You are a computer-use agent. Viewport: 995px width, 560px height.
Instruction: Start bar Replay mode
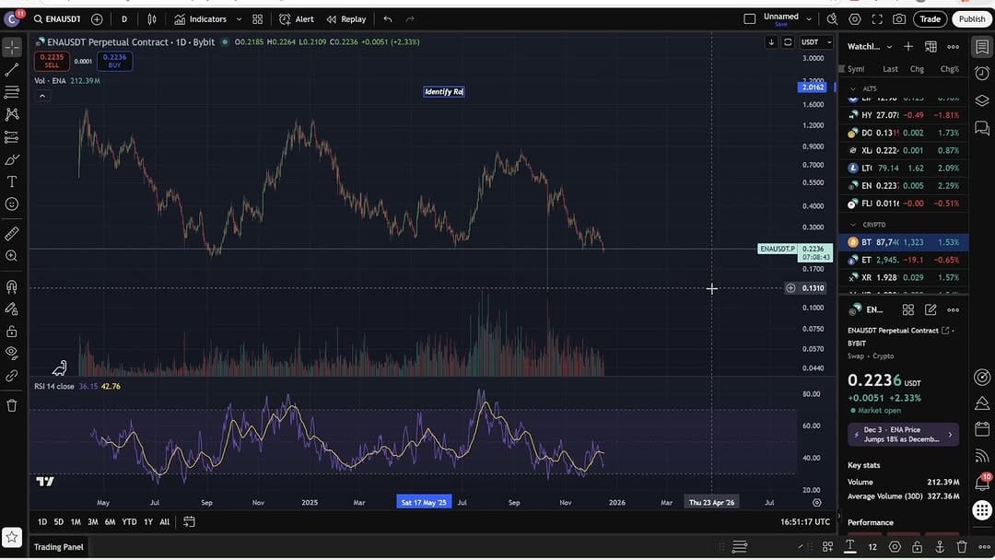coord(346,19)
